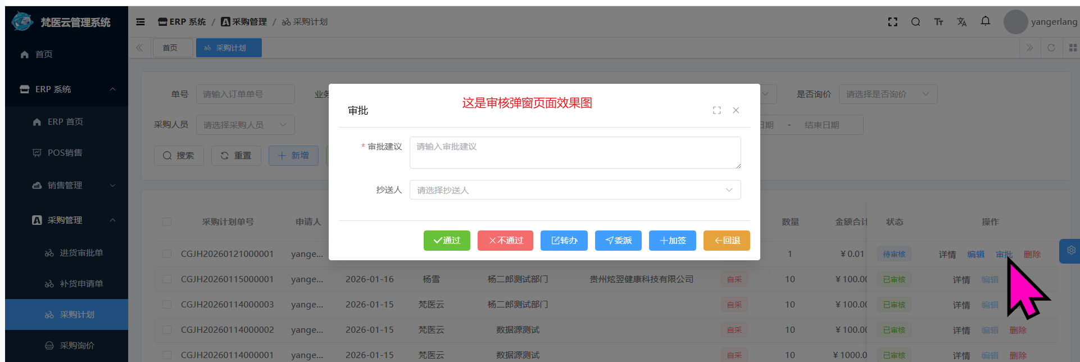Screen dimensions: 1080x362
Task: Maximize the 审批 dialog
Action: (716, 111)
